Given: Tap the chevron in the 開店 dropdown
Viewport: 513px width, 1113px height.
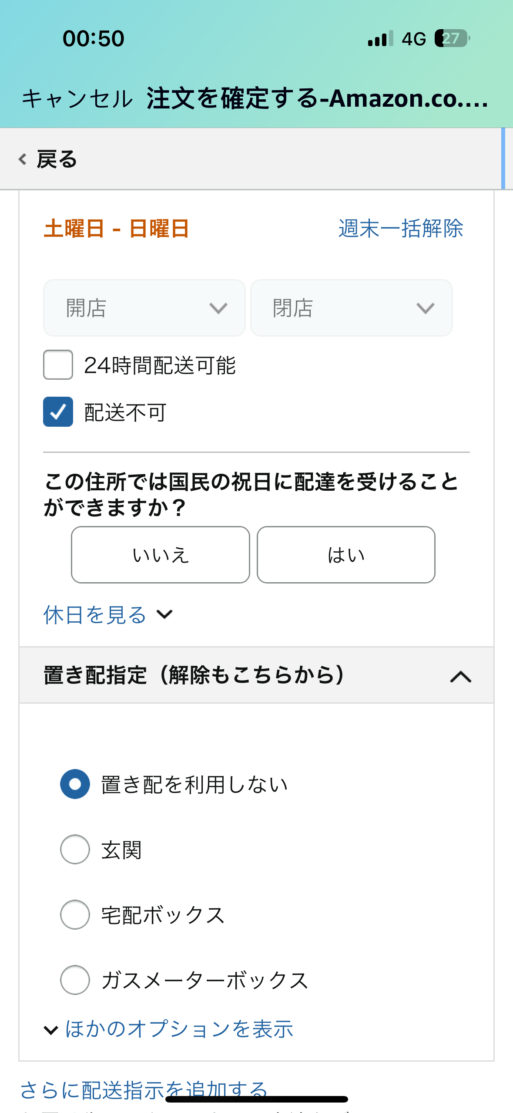Looking at the screenshot, I should pos(218,308).
